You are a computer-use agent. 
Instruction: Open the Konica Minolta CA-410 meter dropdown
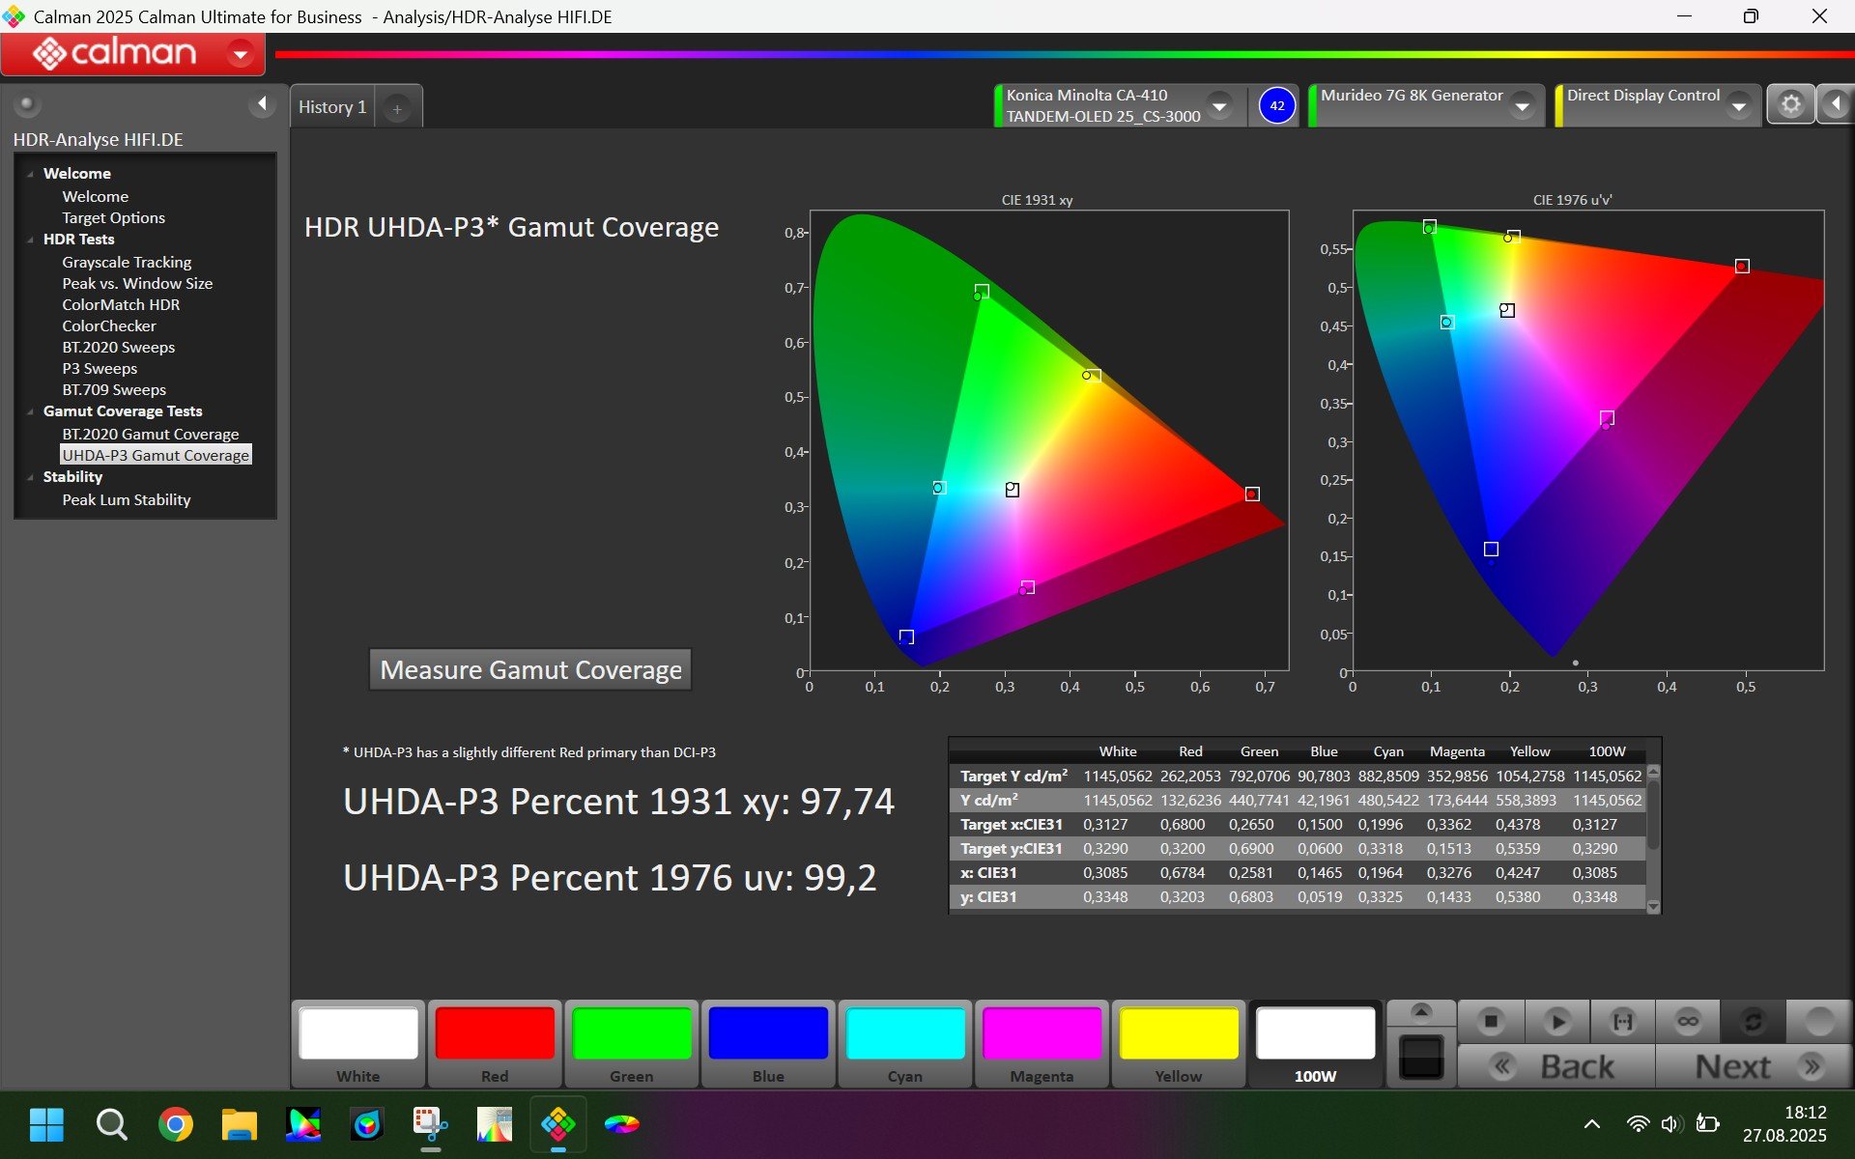click(1219, 105)
